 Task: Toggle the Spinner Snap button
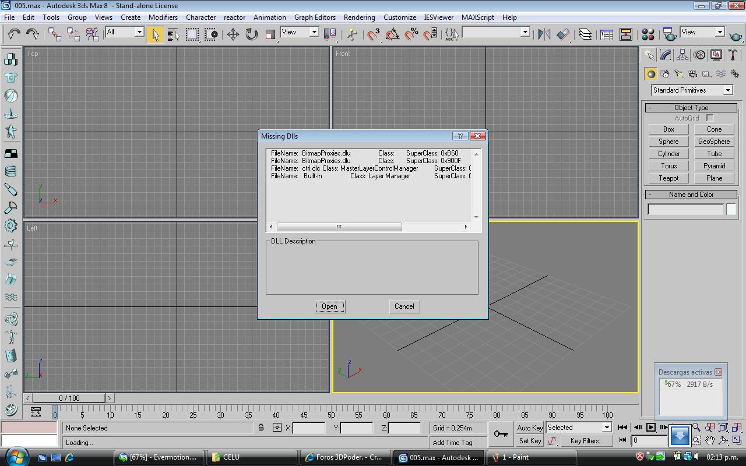(x=430, y=34)
